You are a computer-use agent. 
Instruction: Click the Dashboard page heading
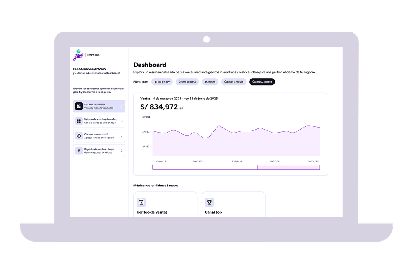[x=150, y=65]
